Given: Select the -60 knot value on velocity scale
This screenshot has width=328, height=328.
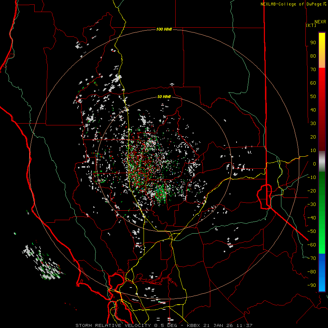Looking at the screenshot, I should click(x=312, y=245).
